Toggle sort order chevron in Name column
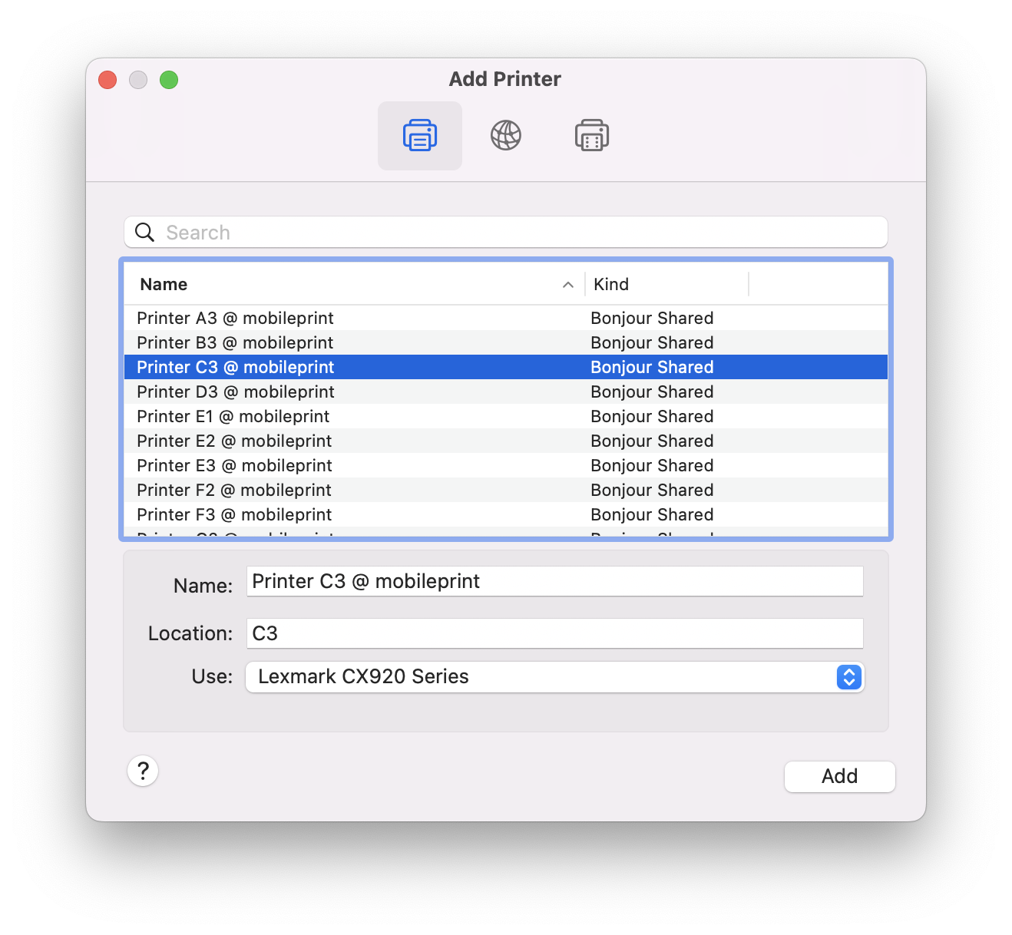This screenshot has width=1012, height=935. [x=568, y=285]
